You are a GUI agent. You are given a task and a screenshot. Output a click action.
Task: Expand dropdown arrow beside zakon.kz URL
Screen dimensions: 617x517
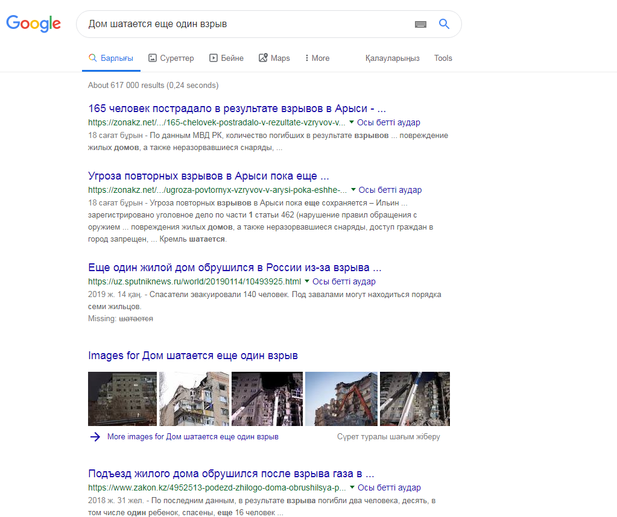352,487
